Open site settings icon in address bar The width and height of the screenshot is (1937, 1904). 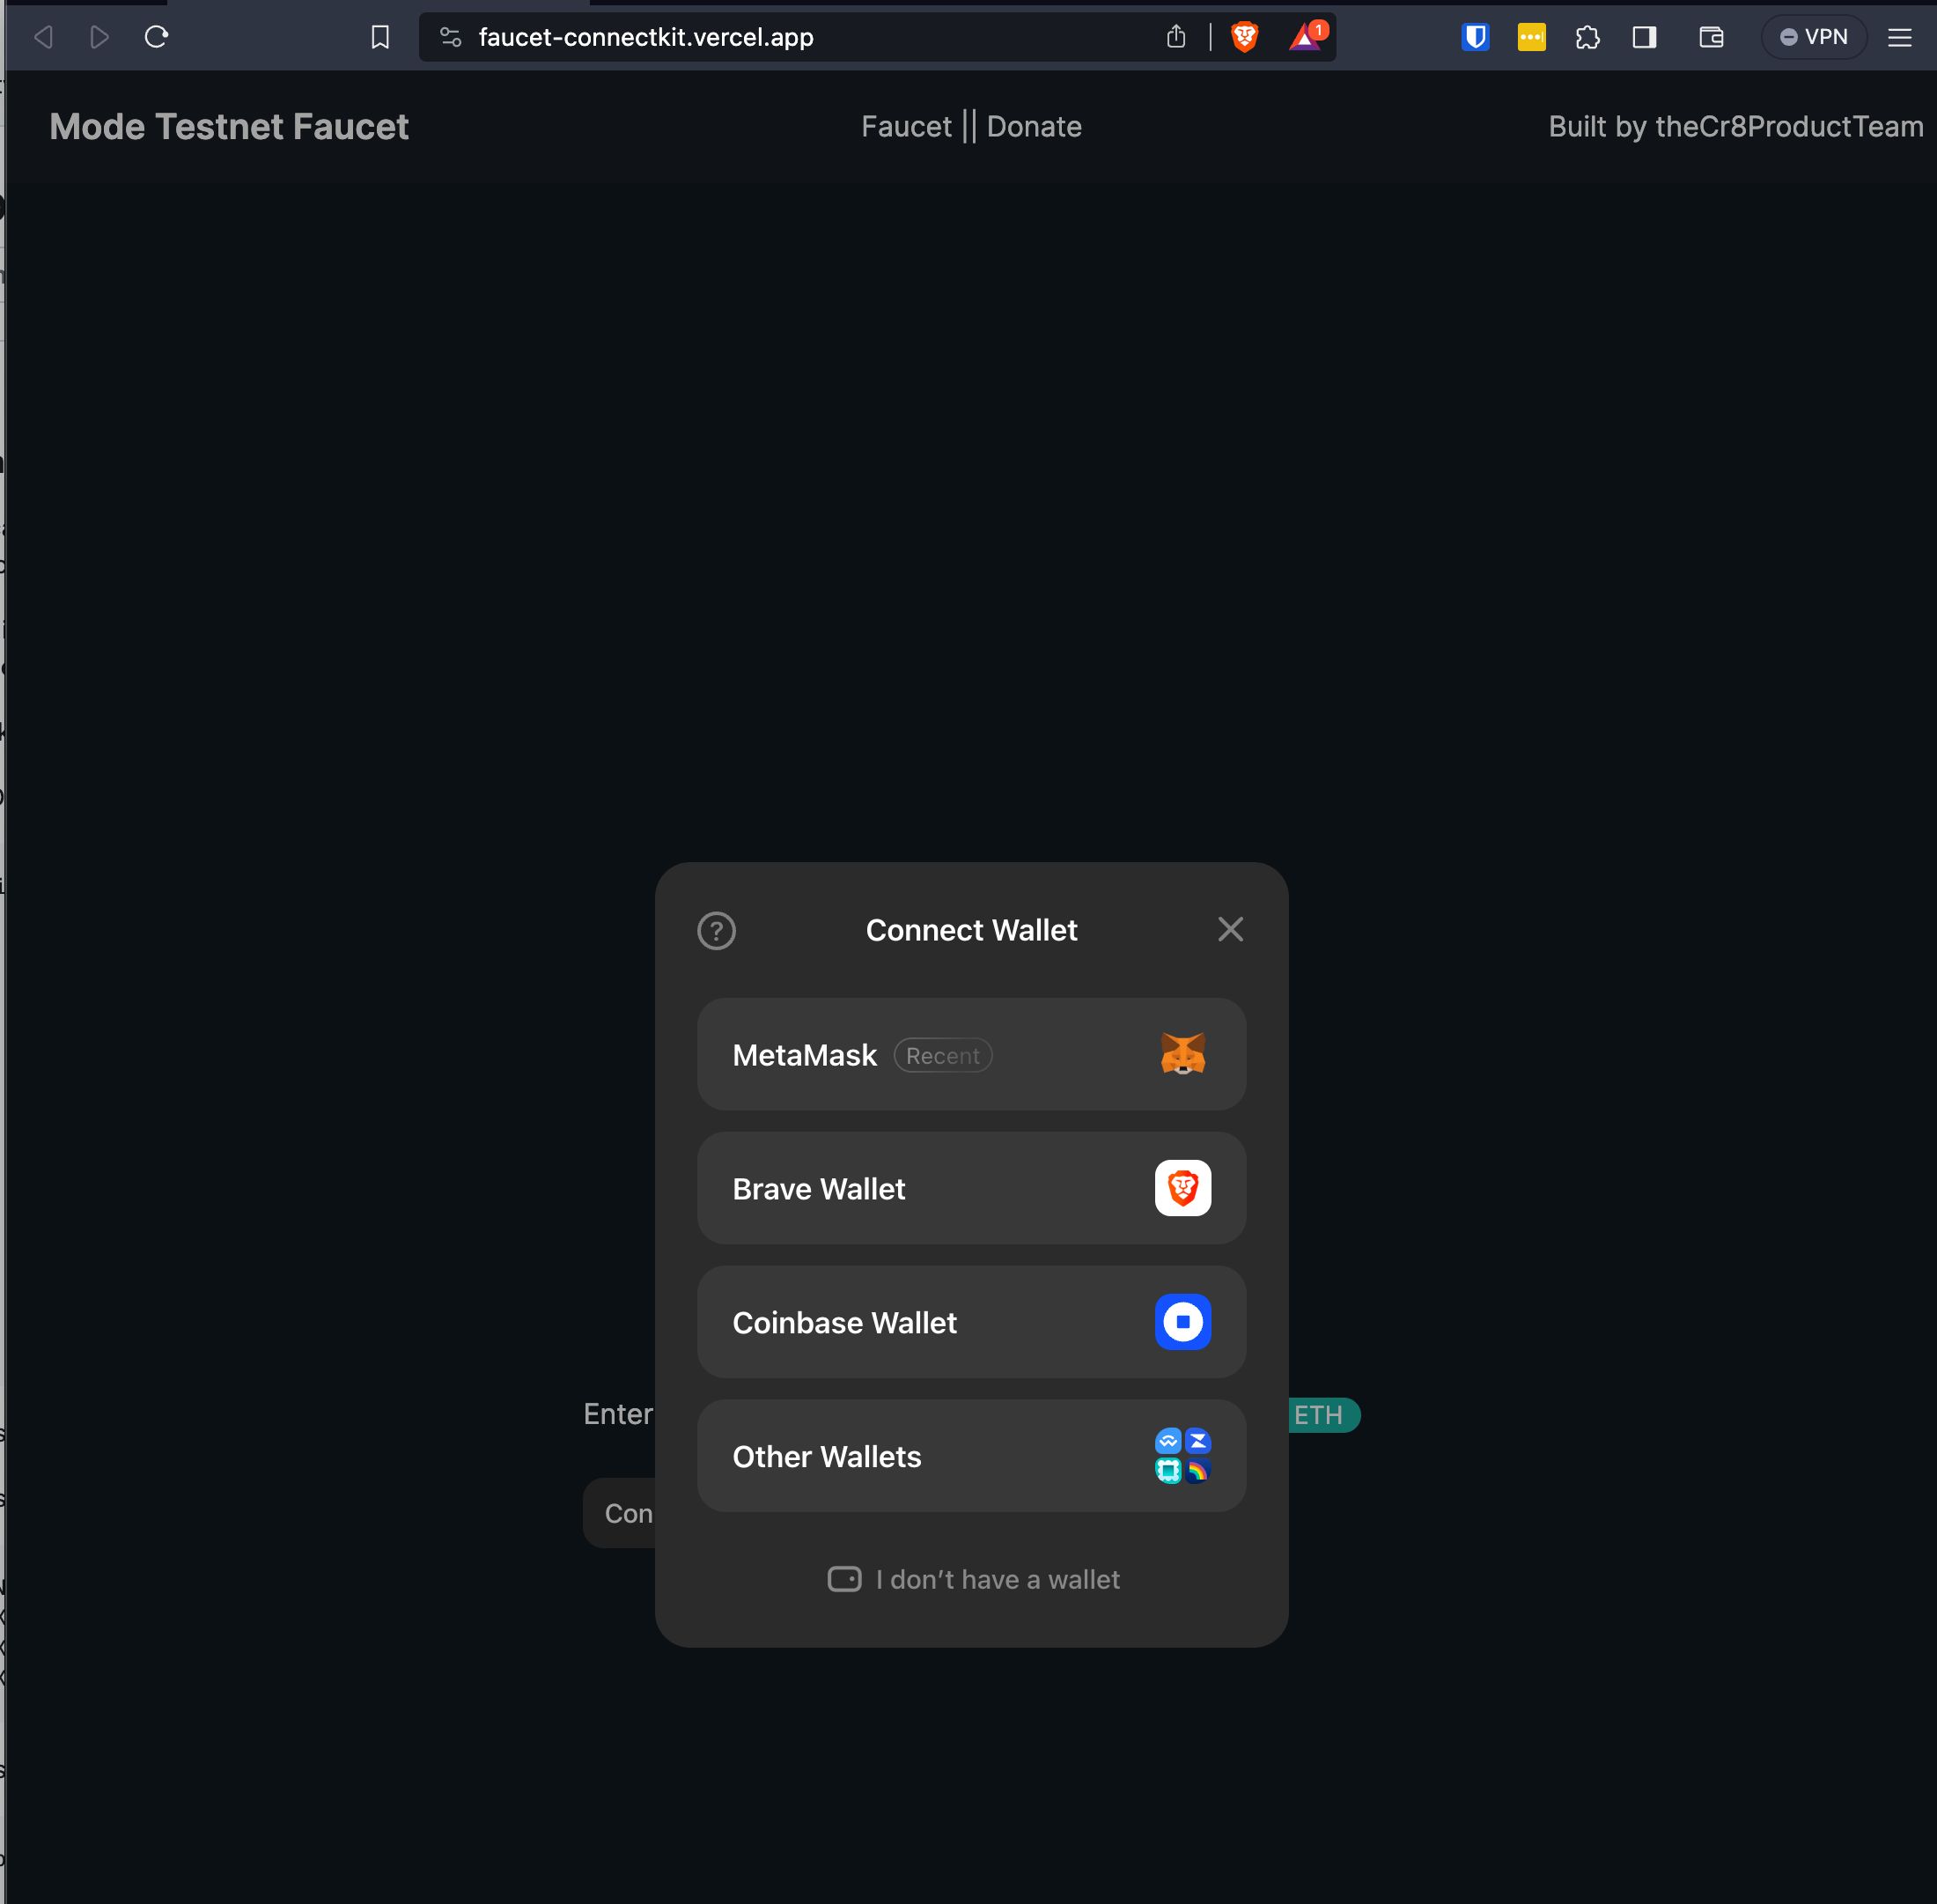(451, 38)
